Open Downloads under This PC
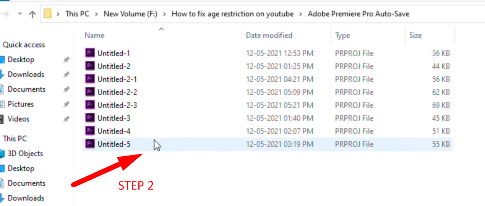Screen dimensions: 485x206 coord(26,198)
